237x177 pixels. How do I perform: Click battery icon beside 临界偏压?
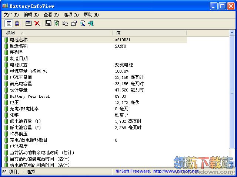coord(6,134)
